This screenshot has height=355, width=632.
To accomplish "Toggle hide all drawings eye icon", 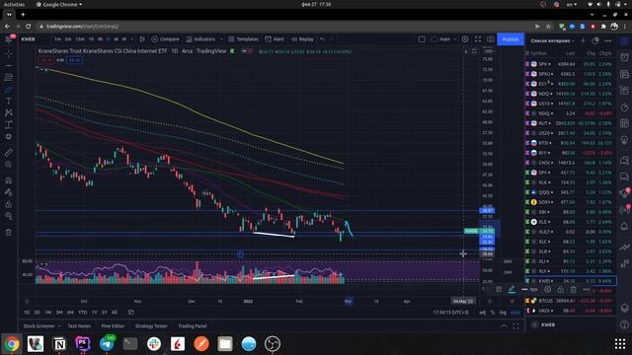I will (x=9, y=216).
